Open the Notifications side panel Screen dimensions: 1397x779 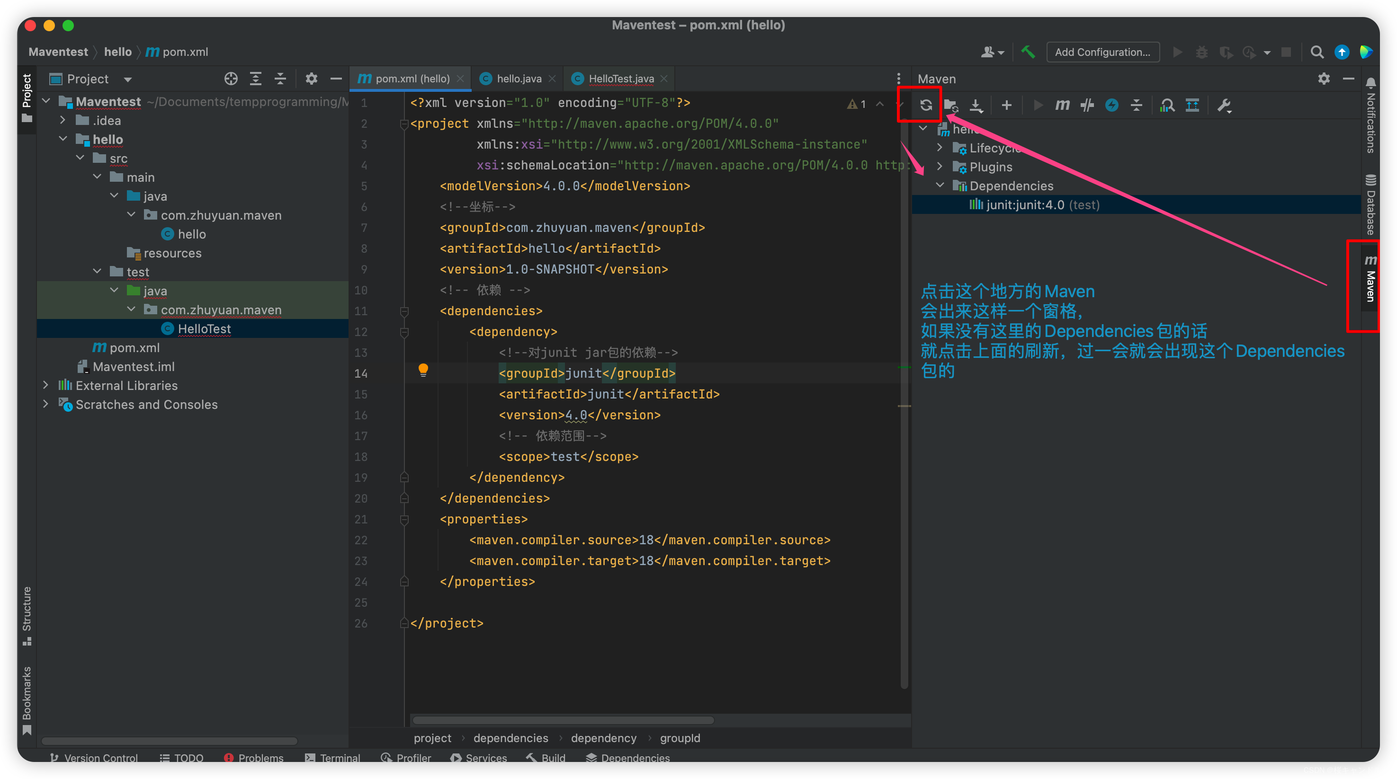click(x=1370, y=115)
